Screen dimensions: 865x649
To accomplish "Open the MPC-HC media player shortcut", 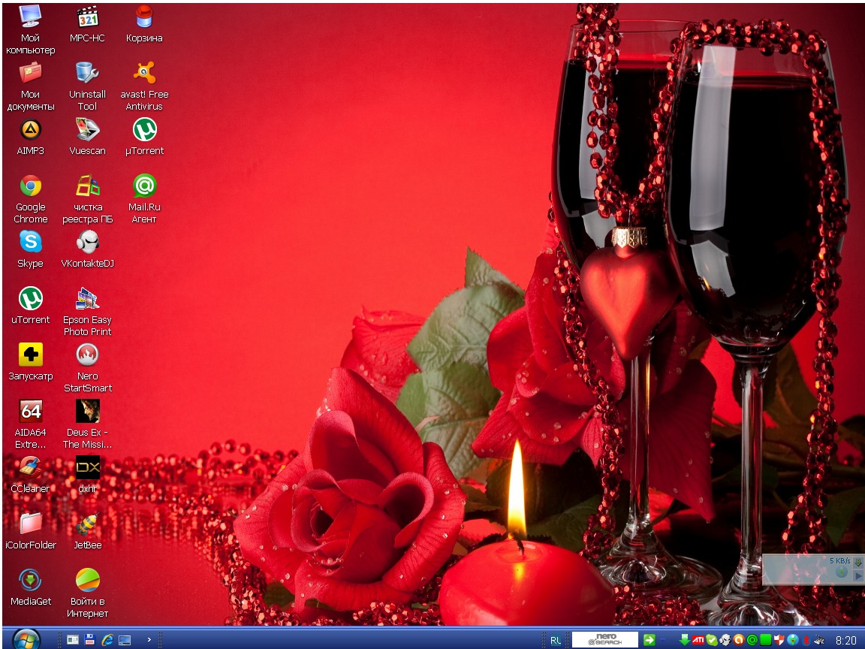I will click(87, 17).
